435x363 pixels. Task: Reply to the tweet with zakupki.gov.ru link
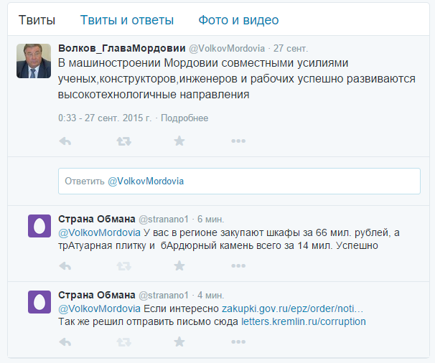point(65,342)
